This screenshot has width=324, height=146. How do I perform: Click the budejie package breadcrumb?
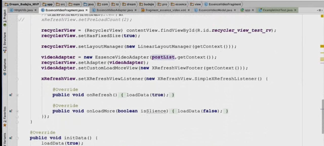(x=147, y=4)
